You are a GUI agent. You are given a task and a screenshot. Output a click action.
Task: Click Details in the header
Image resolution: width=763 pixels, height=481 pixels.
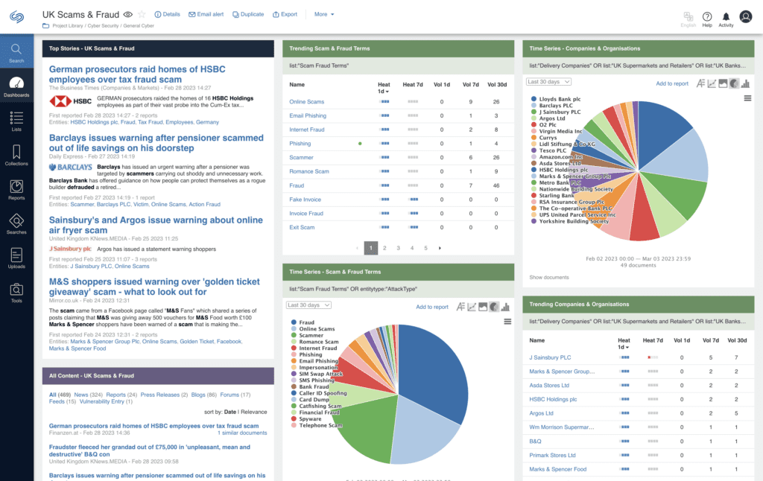(167, 15)
